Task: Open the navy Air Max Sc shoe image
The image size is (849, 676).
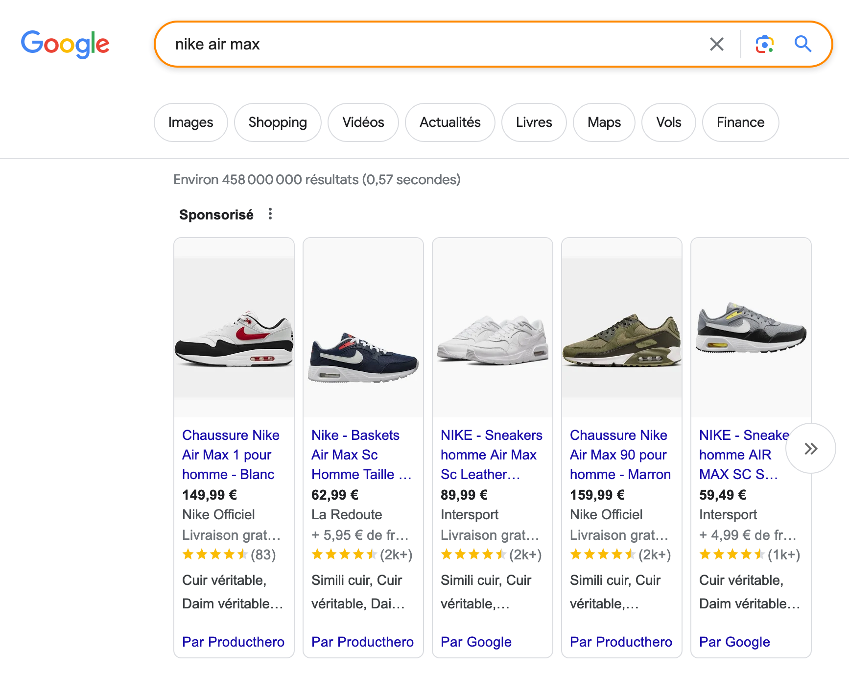Action: coord(363,328)
